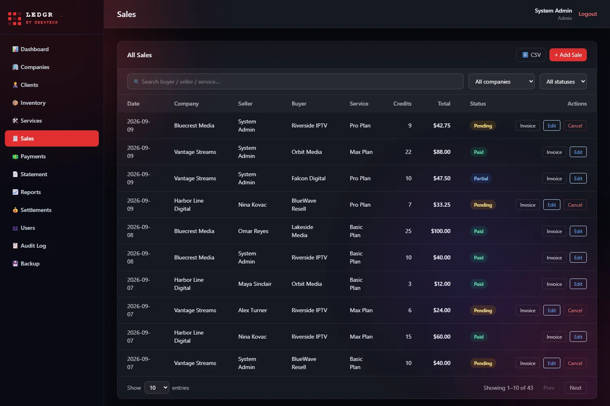Navigate to the Settlements menu label

coord(36,210)
